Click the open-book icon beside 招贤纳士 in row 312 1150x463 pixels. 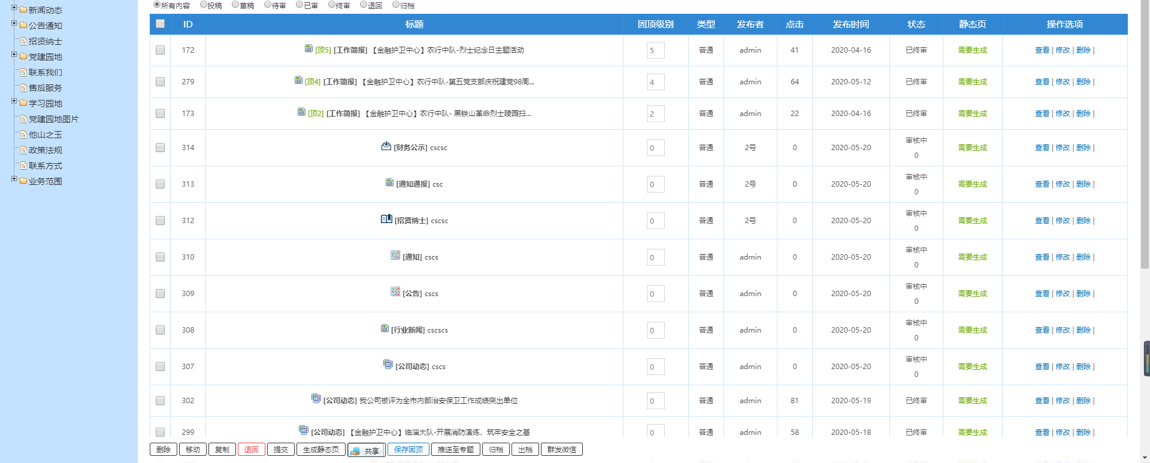pyautogui.click(x=386, y=219)
